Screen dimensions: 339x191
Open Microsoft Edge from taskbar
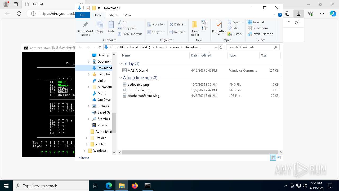coord(109,186)
